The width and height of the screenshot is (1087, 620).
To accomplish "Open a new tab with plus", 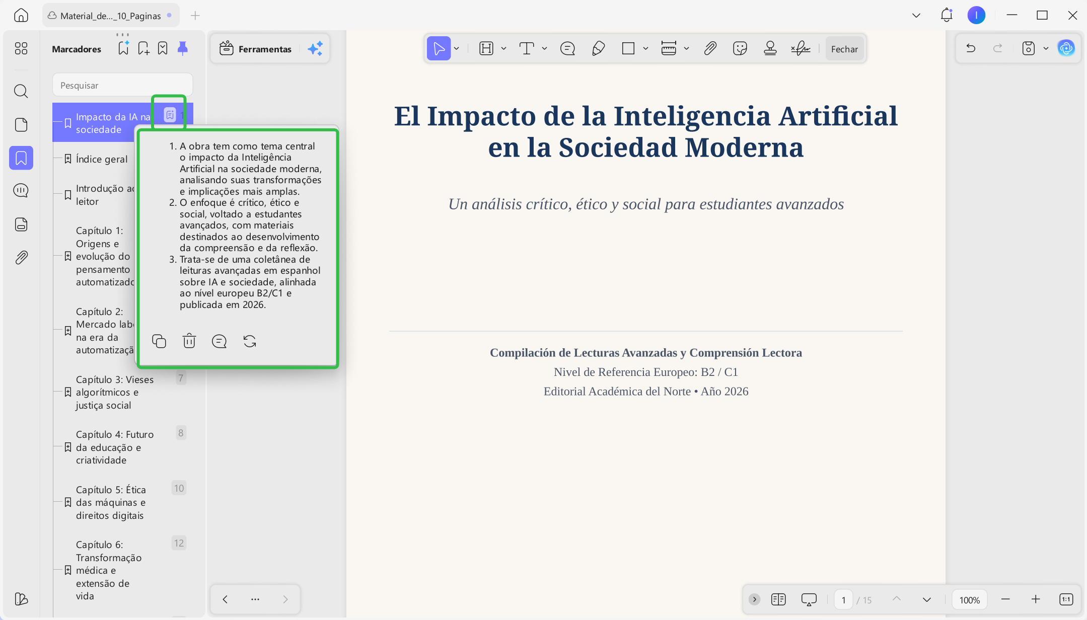I will [195, 16].
